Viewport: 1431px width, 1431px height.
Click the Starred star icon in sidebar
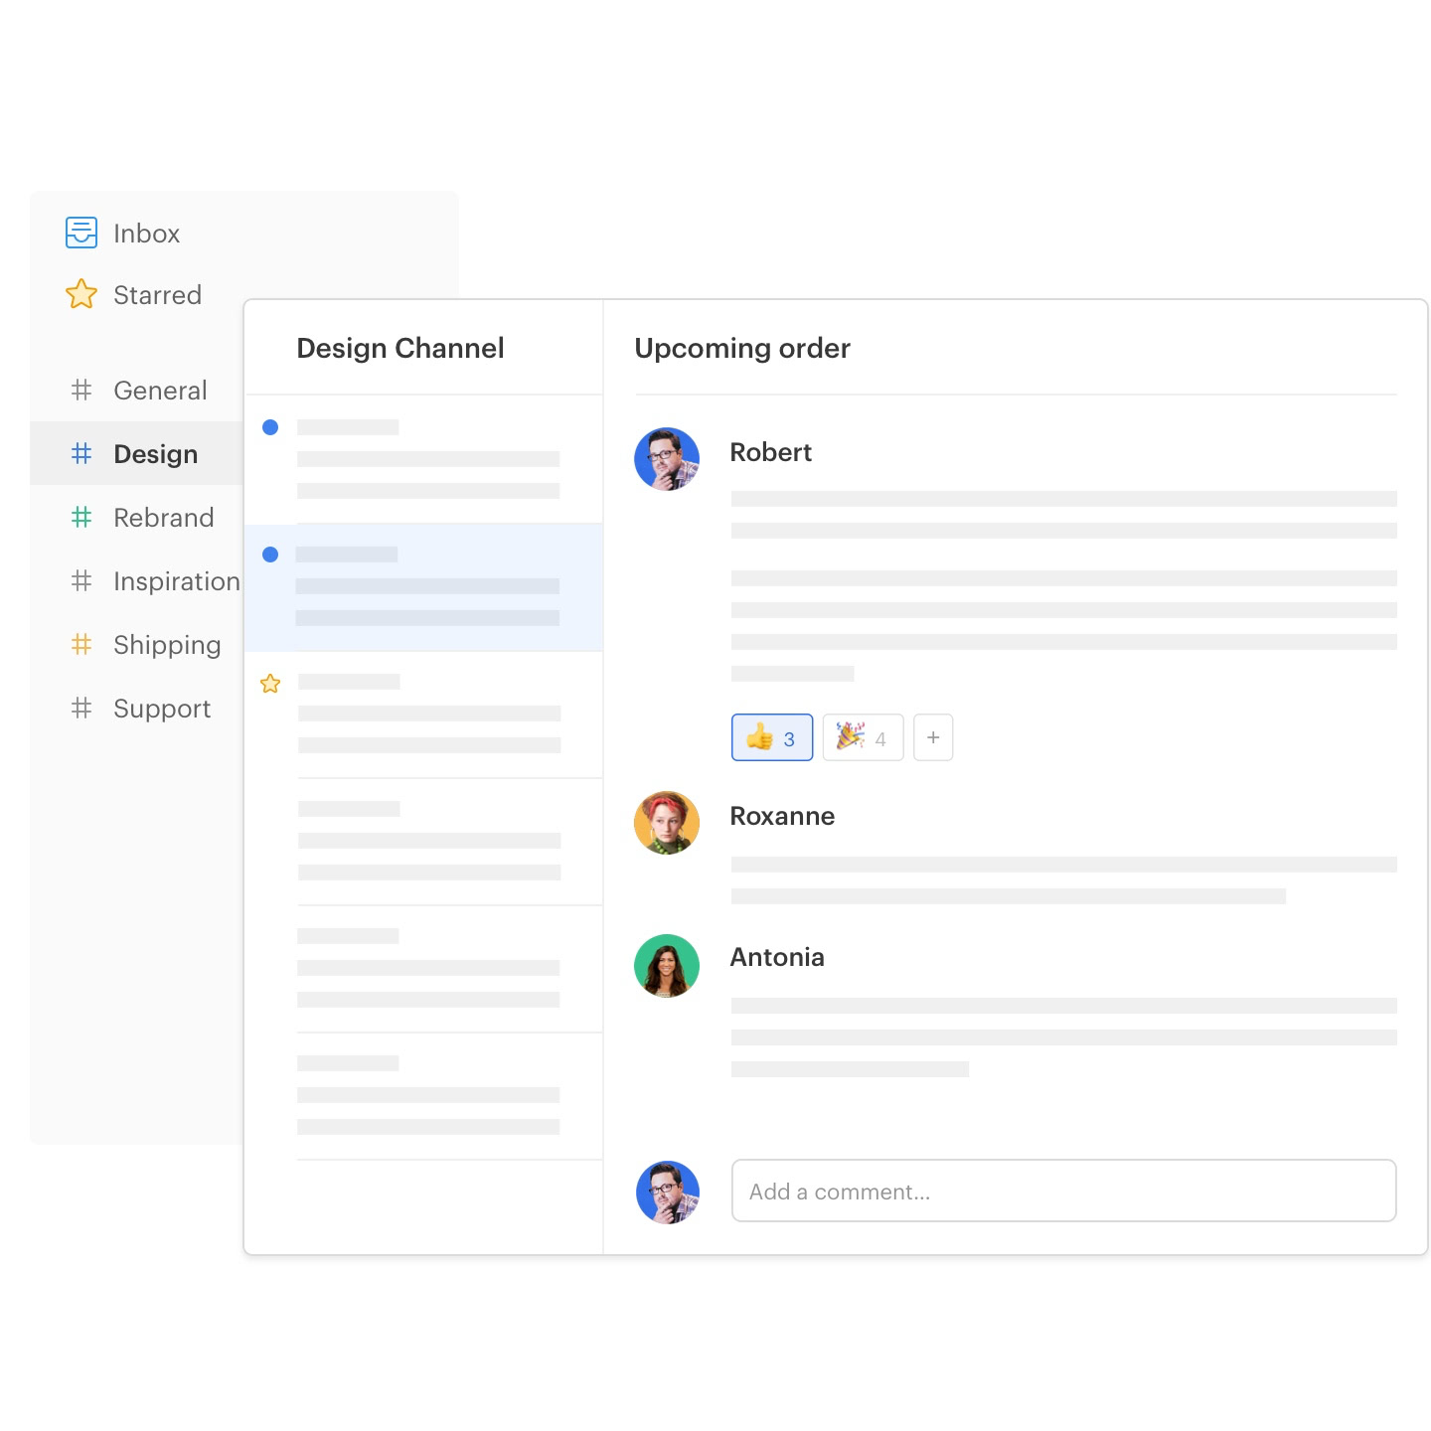tap(81, 294)
